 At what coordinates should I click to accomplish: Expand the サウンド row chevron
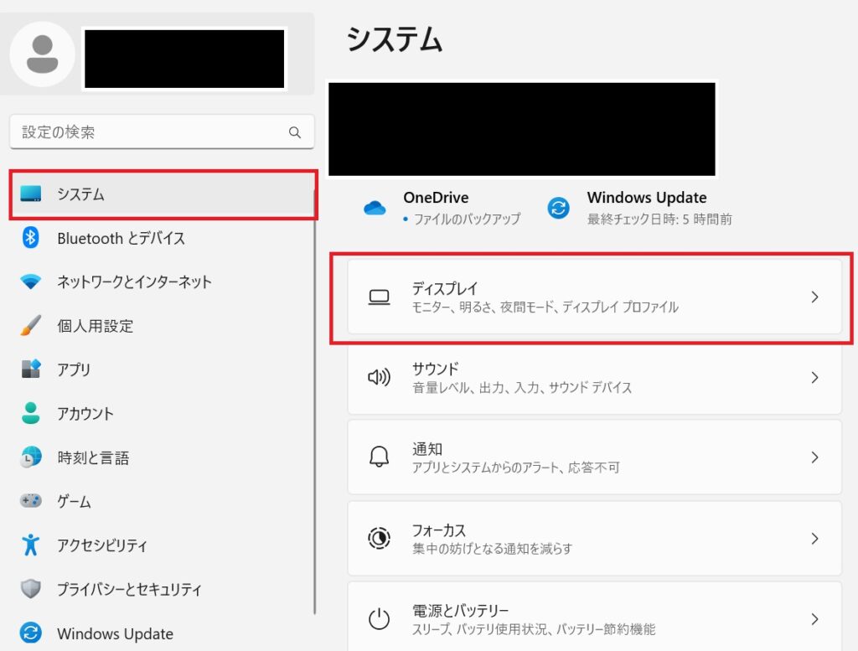(814, 378)
